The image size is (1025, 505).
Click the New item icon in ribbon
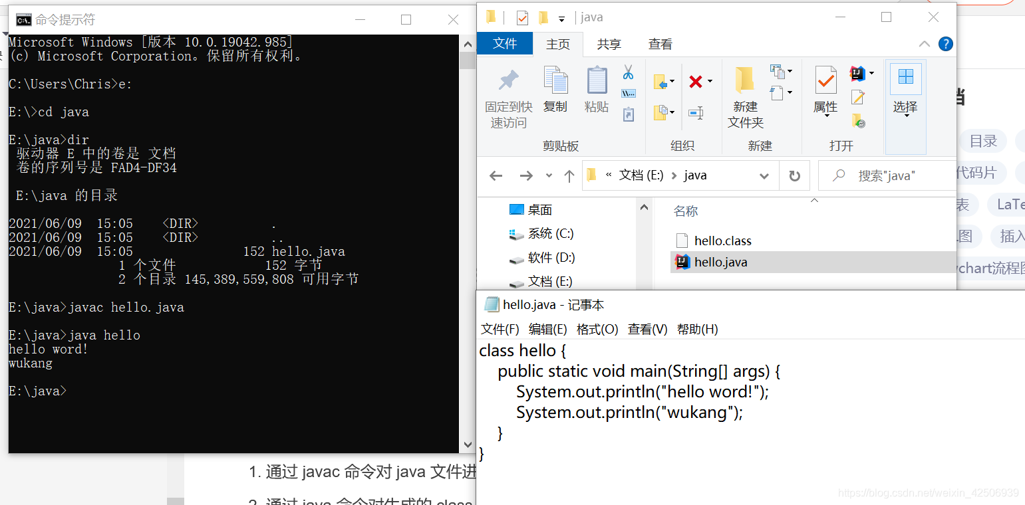coord(777,70)
